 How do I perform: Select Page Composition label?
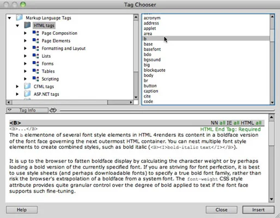(59, 33)
